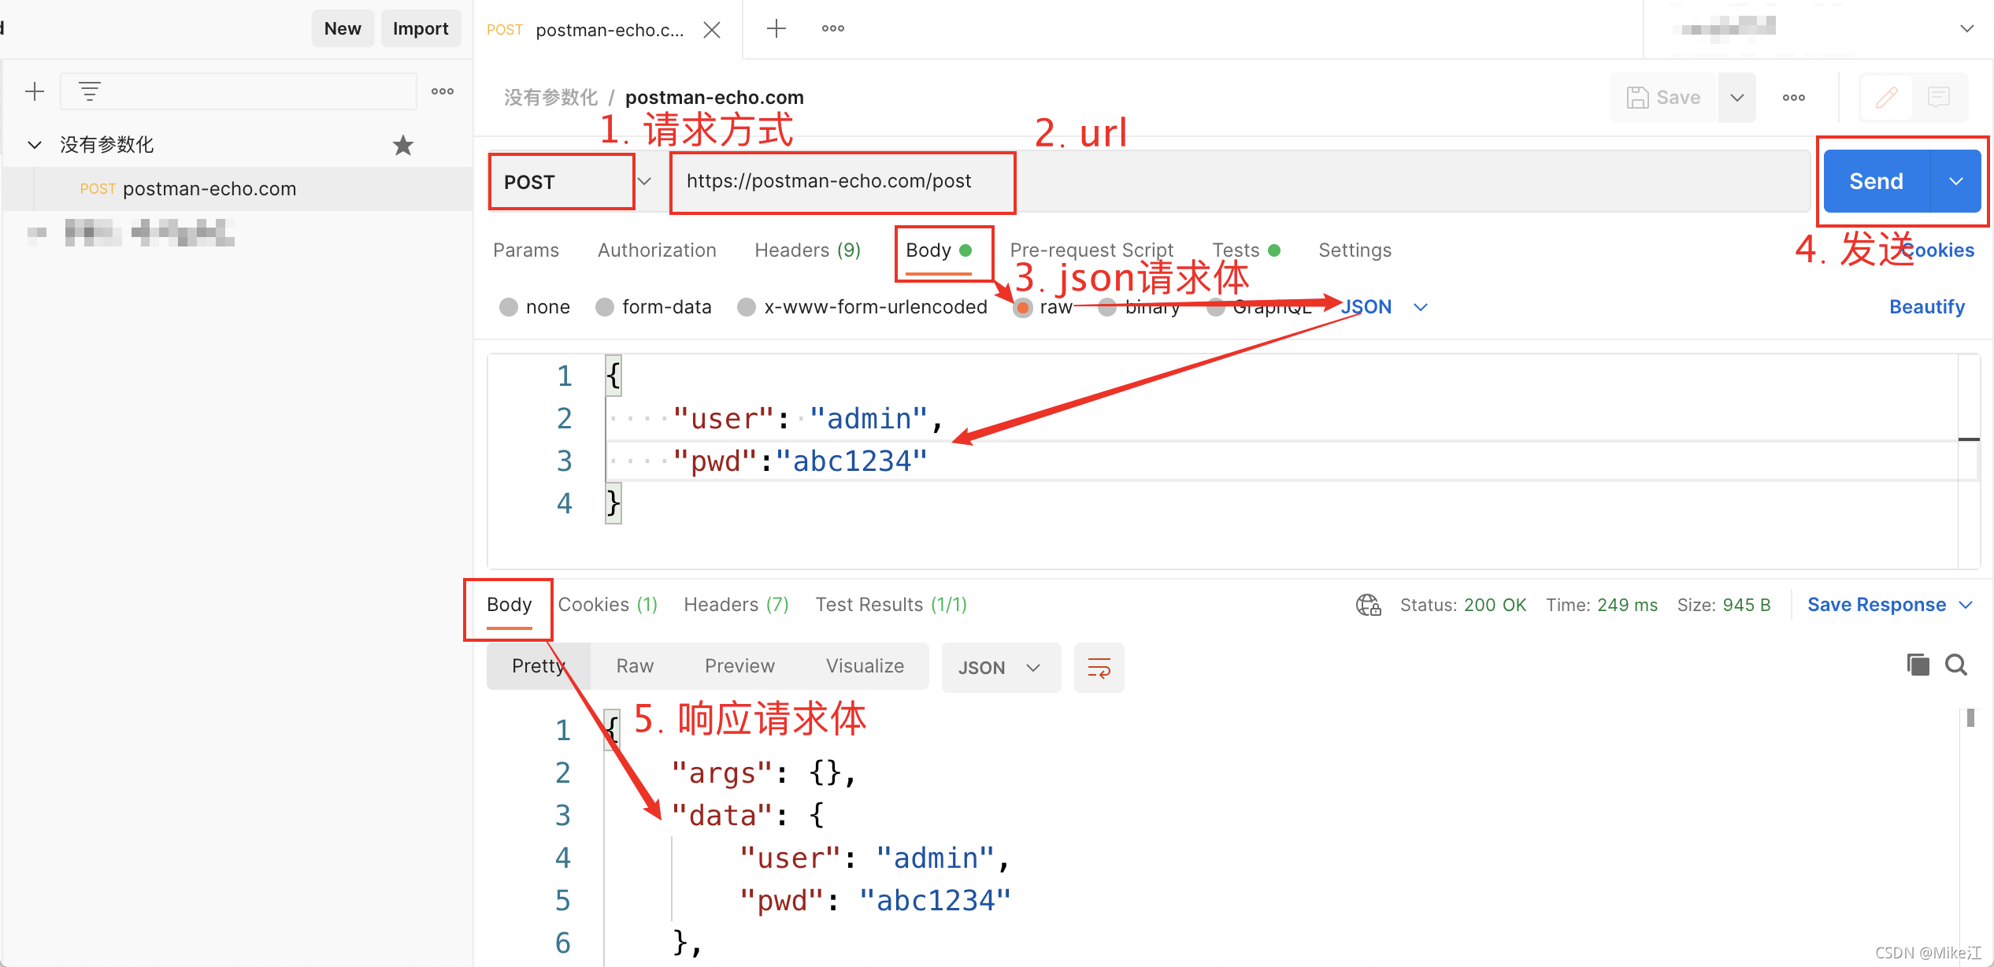Switch to the Headers tab in response
Image resolution: width=1994 pixels, height=967 pixels.
pos(736,605)
